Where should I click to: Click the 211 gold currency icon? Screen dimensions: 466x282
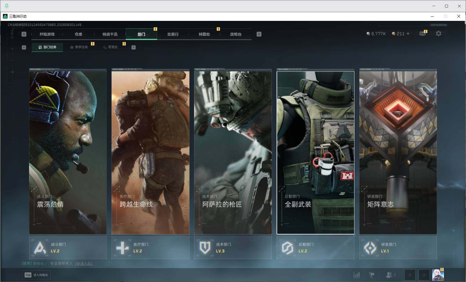[394, 34]
